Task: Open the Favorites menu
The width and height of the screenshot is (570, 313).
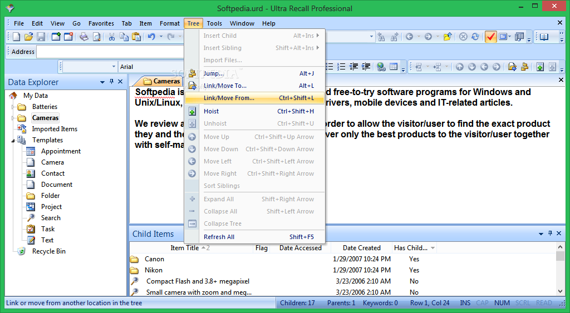Action: coord(101,23)
